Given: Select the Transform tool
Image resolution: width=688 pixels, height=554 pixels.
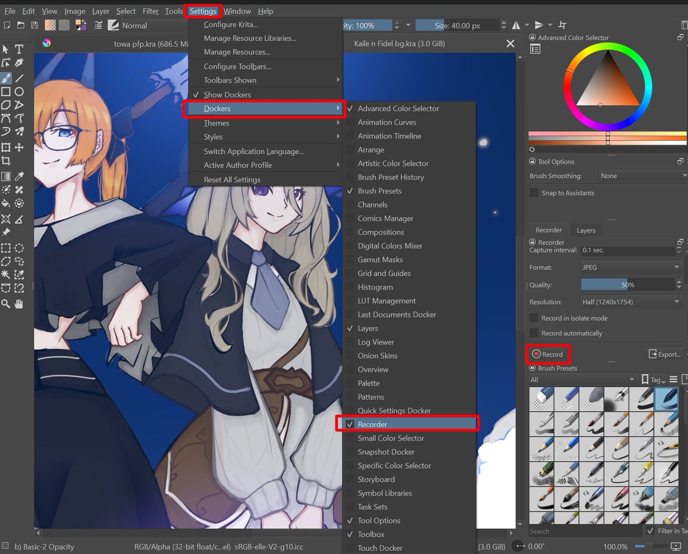Looking at the screenshot, I should (x=6, y=147).
